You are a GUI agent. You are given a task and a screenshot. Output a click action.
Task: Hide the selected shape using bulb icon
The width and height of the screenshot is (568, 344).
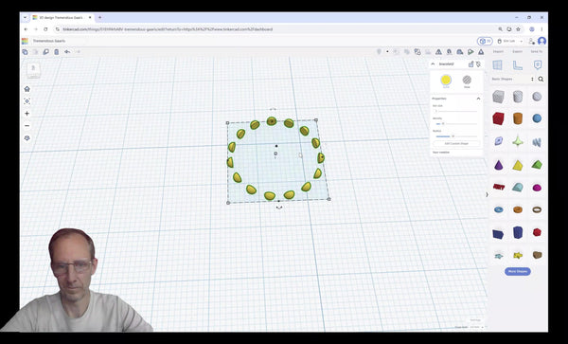coord(478,64)
